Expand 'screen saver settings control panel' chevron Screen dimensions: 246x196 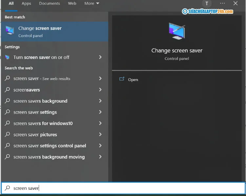tap(100, 146)
